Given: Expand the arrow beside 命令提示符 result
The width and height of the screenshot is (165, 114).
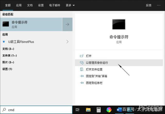Looking at the screenshot, I should tap(67, 24).
